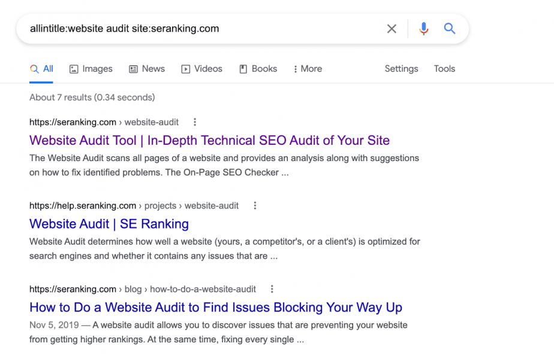Click the About 7 results text
The height and width of the screenshot is (362, 554).
[92, 98]
